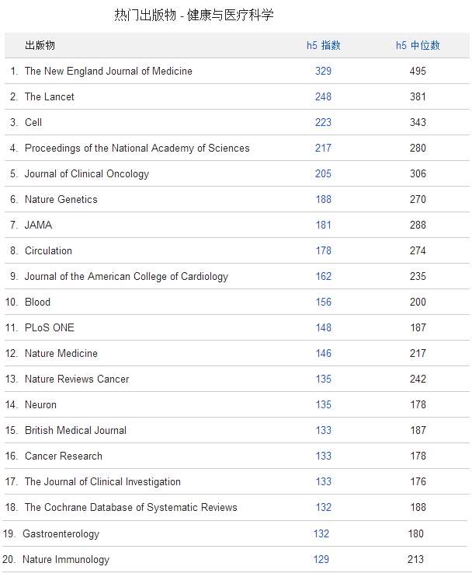Click the h5 指数 column header link
The width and height of the screenshot is (472, 577).
(323, 45)
